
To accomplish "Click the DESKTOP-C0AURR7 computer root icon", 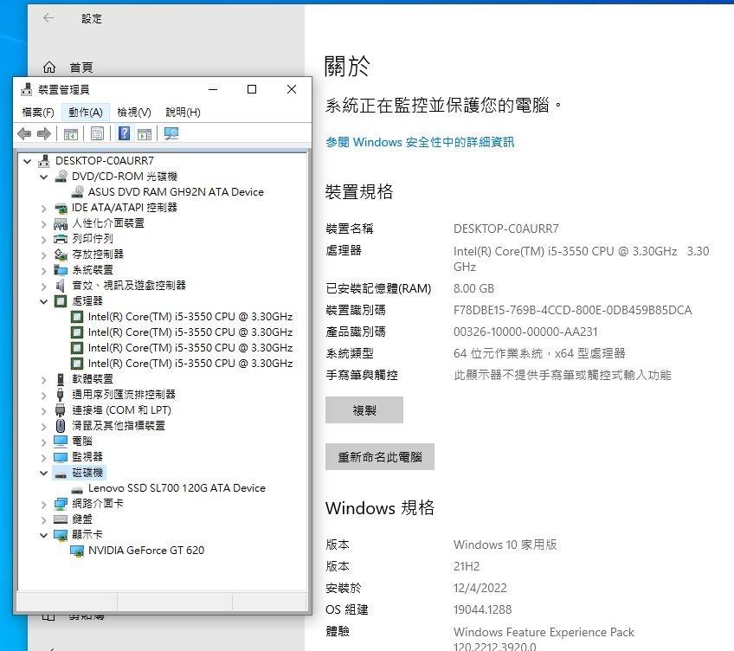I will (x=44, y=161).
